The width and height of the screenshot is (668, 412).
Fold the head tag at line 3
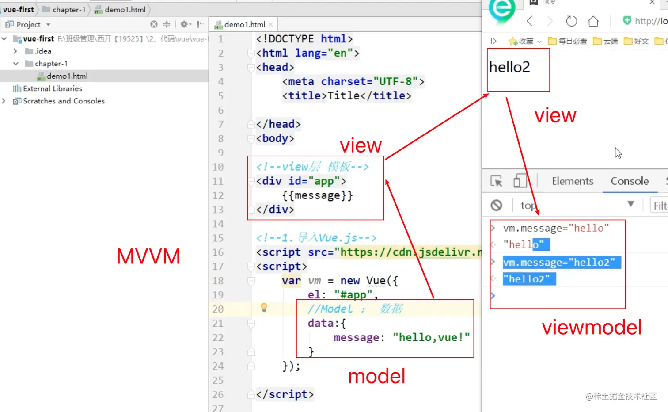pyautogui.click(x=251, y=68)
